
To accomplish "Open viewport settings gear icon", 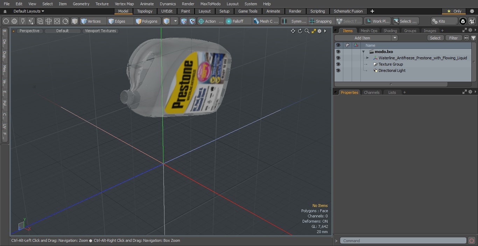I will (x=319, y=31).
